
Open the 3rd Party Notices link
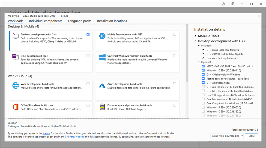(x=74, y=137)
